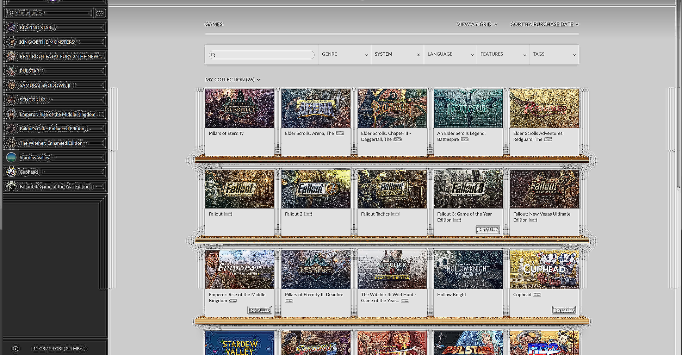Open Sort By Purchase Date dropdown

click(545, 24)
